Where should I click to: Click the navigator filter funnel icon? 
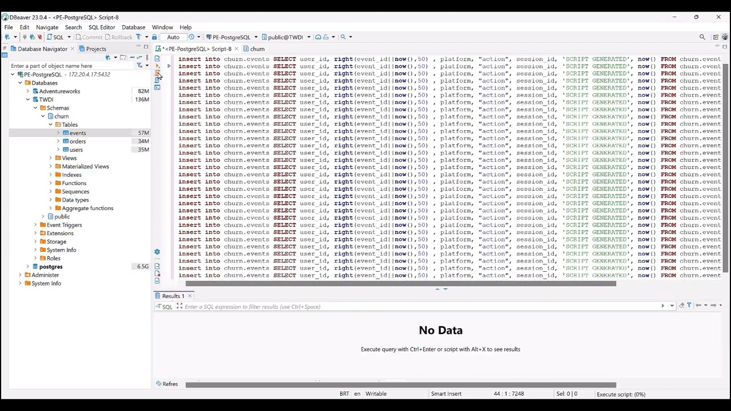(x=139, y=66)
